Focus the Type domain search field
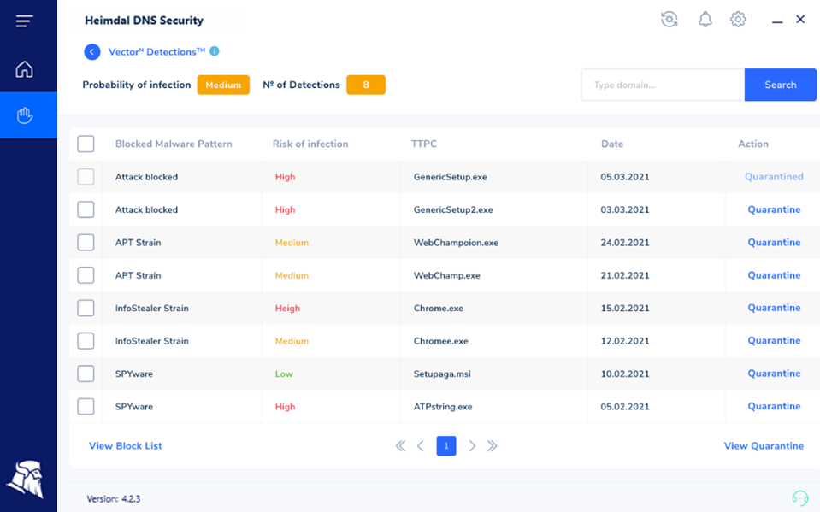The height and width of the screenshot is (512, 820). (x=663, y=85)
